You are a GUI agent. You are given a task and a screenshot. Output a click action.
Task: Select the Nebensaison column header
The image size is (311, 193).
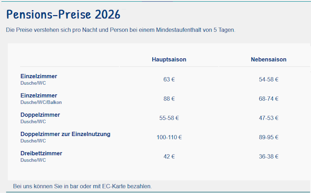pos(269,59)
